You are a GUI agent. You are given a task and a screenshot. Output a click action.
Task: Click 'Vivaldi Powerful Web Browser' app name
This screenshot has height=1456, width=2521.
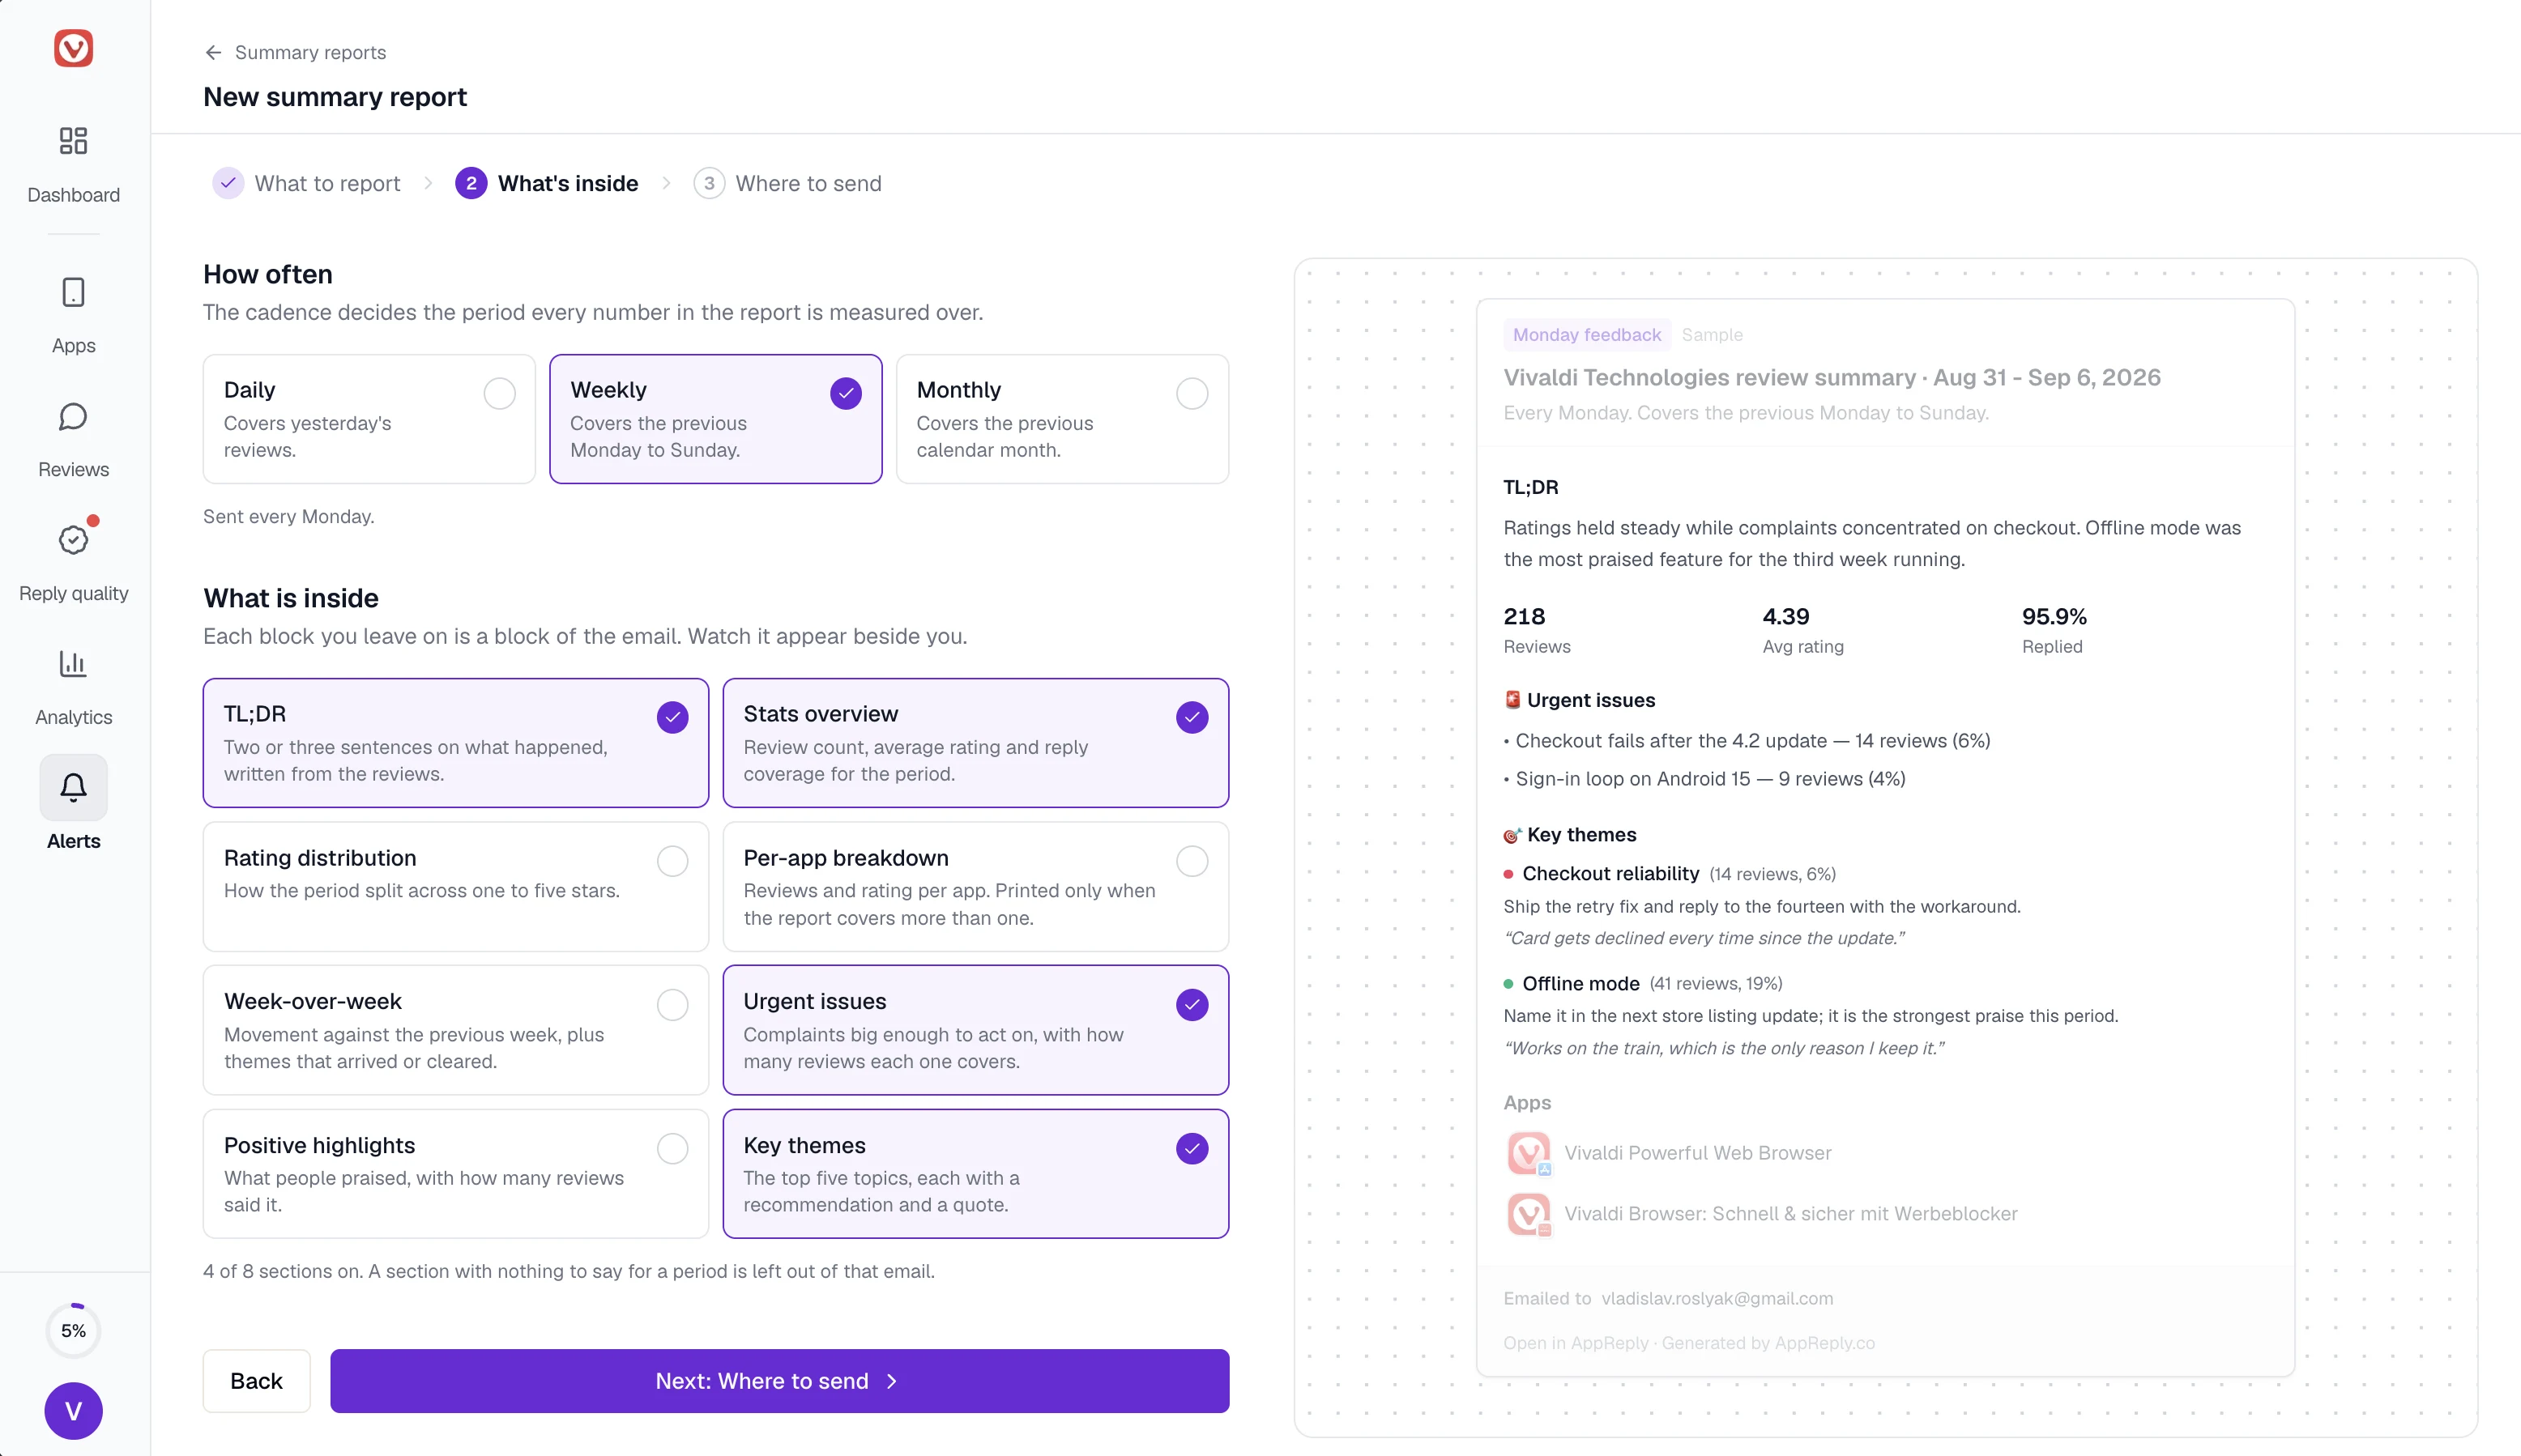(1698, 1153)
